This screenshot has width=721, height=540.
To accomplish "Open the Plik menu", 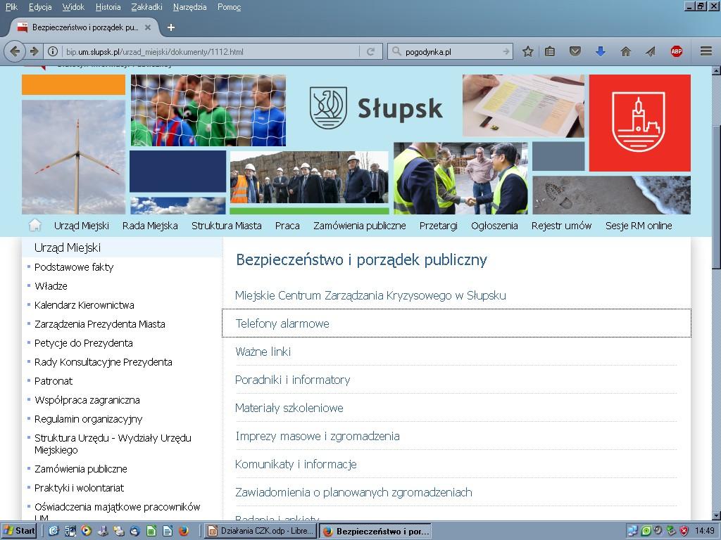I will tap(11, 7).
